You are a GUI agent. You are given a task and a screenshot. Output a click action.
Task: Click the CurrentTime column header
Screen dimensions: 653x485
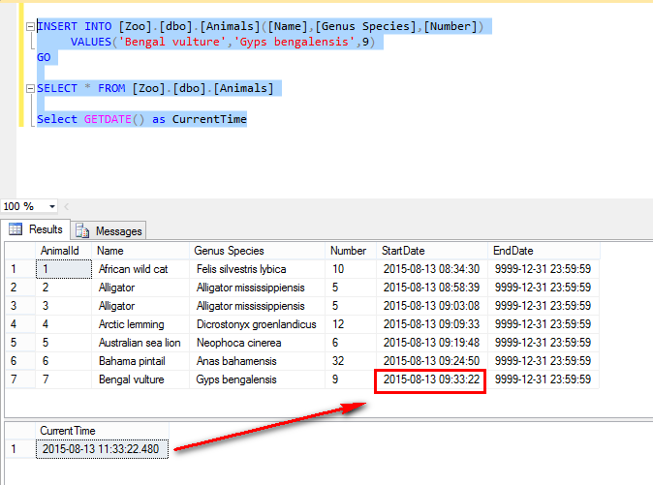[103, 431]
